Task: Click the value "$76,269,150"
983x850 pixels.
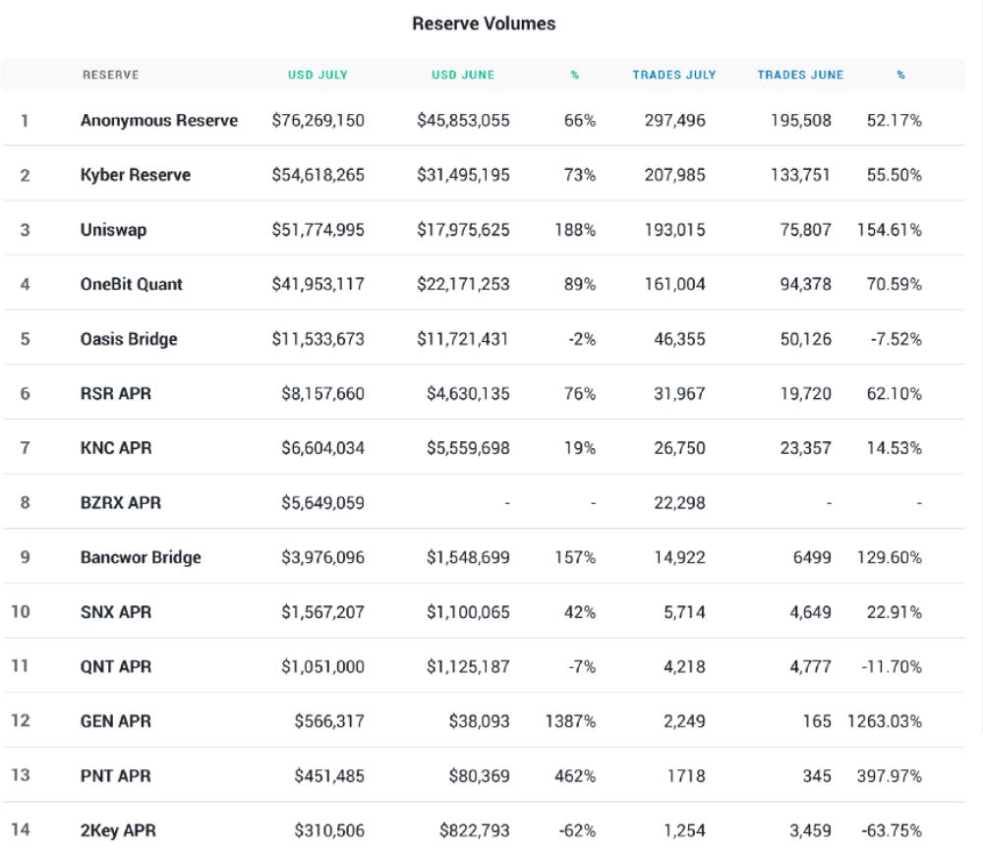Action: (x=318, y=120)
